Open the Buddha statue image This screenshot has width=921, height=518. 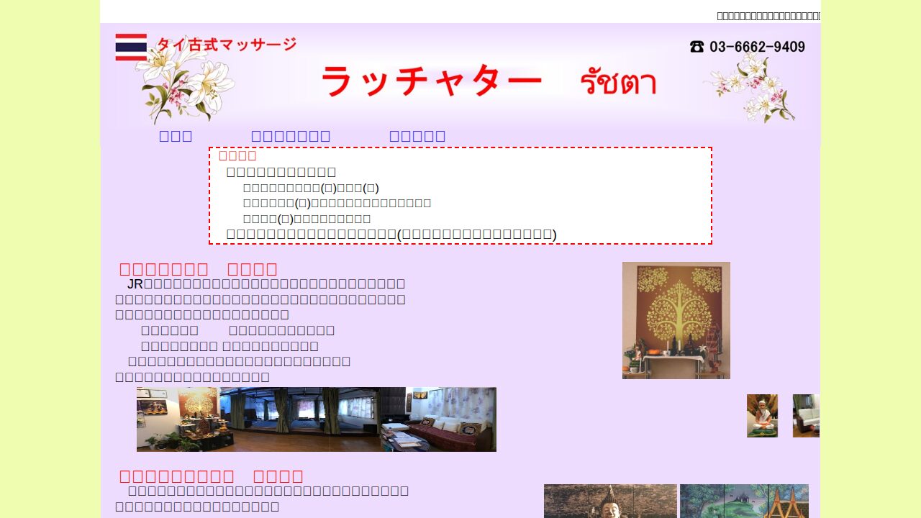click(x=610, y=501)
